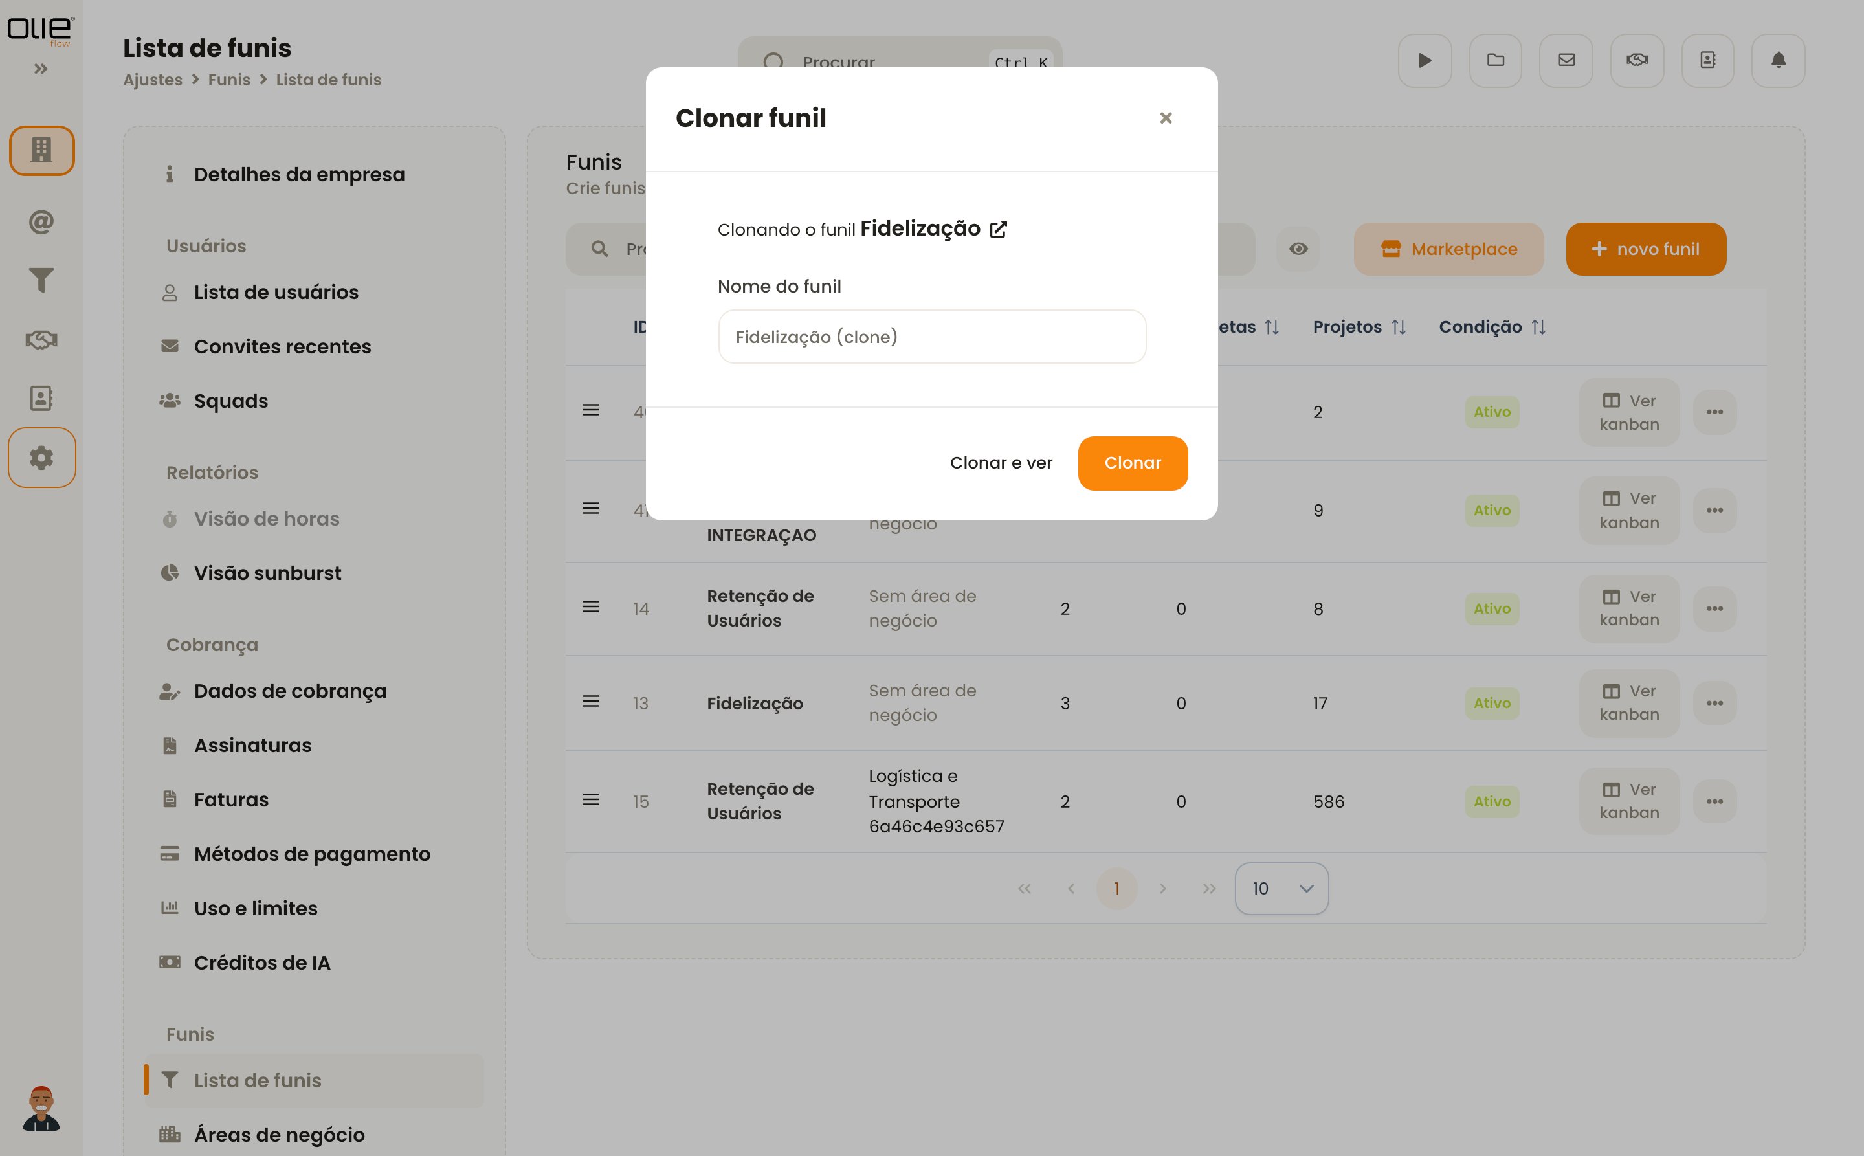Screen dimensions: 1864x1156
Task: Open the contacts book icon in left rail
Action: tap(41, 397)
